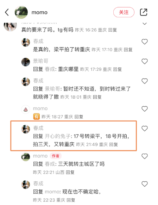The image size is (158, 205).
Task: Like 景瑜哥's comment asking 重庆哪里
Action: (145, 61)
